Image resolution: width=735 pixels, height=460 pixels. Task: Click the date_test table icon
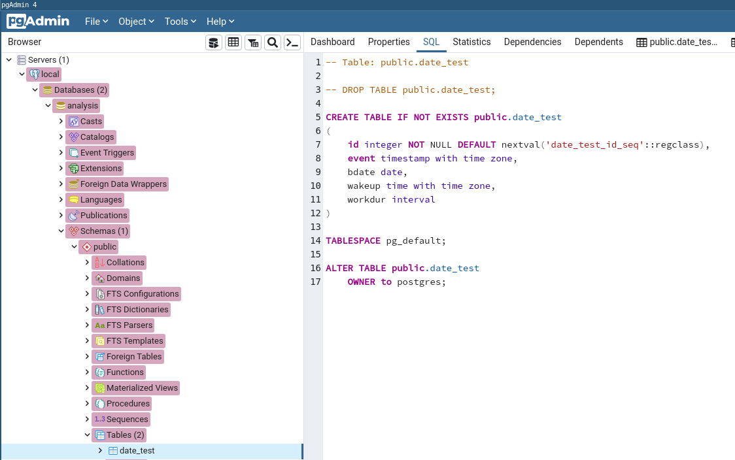tap(112, 451)
